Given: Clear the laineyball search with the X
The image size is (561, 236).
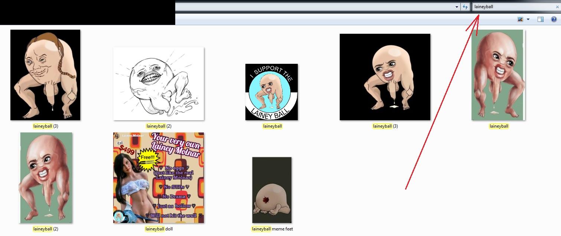Looking at the screenshot, I should [557, 7].
